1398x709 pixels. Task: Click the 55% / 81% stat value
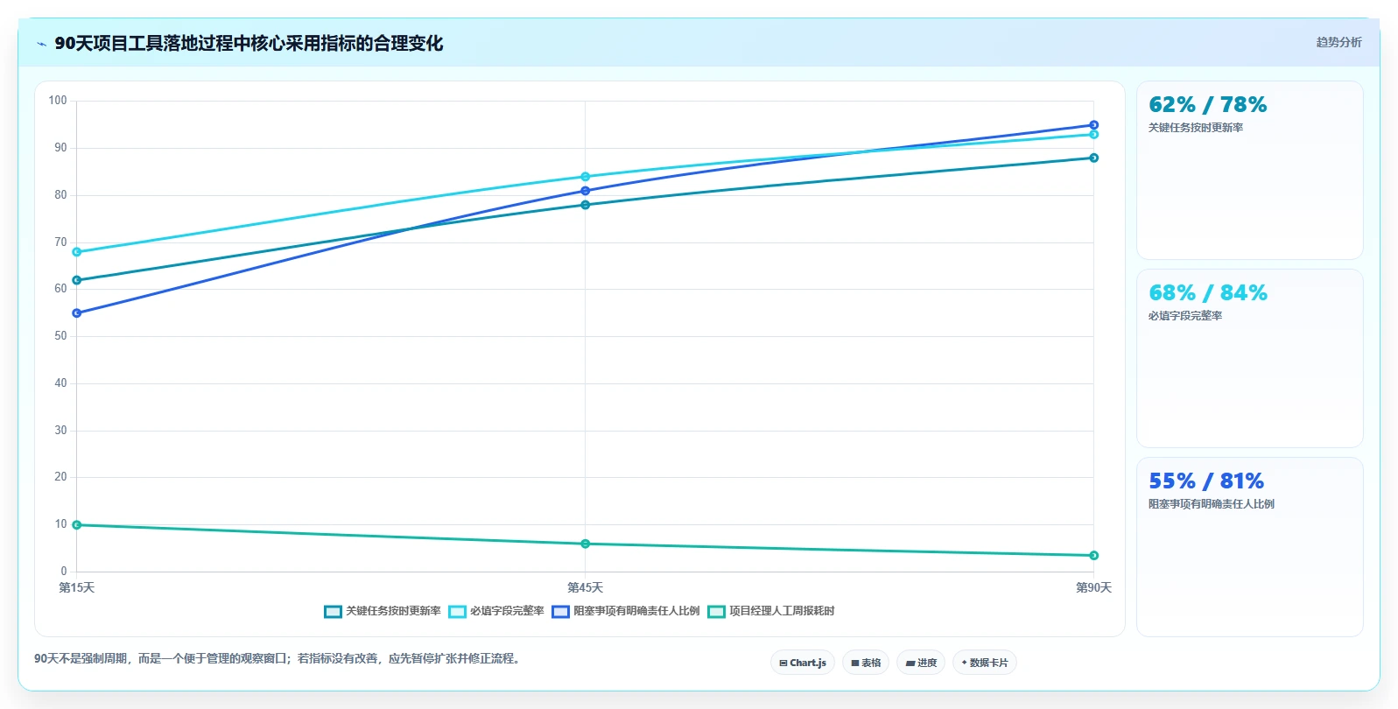point(1206,481)
